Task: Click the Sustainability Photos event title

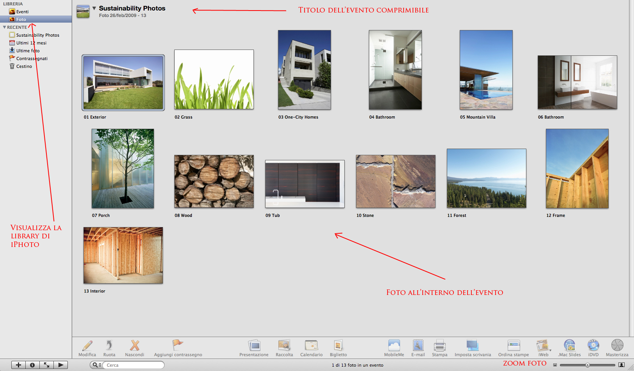Action: 132,8
